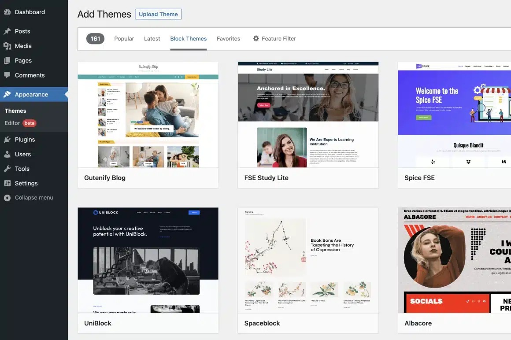Go to the Media menu item
The height and width of the screenshot is (340, 511).
coord(34,46)
